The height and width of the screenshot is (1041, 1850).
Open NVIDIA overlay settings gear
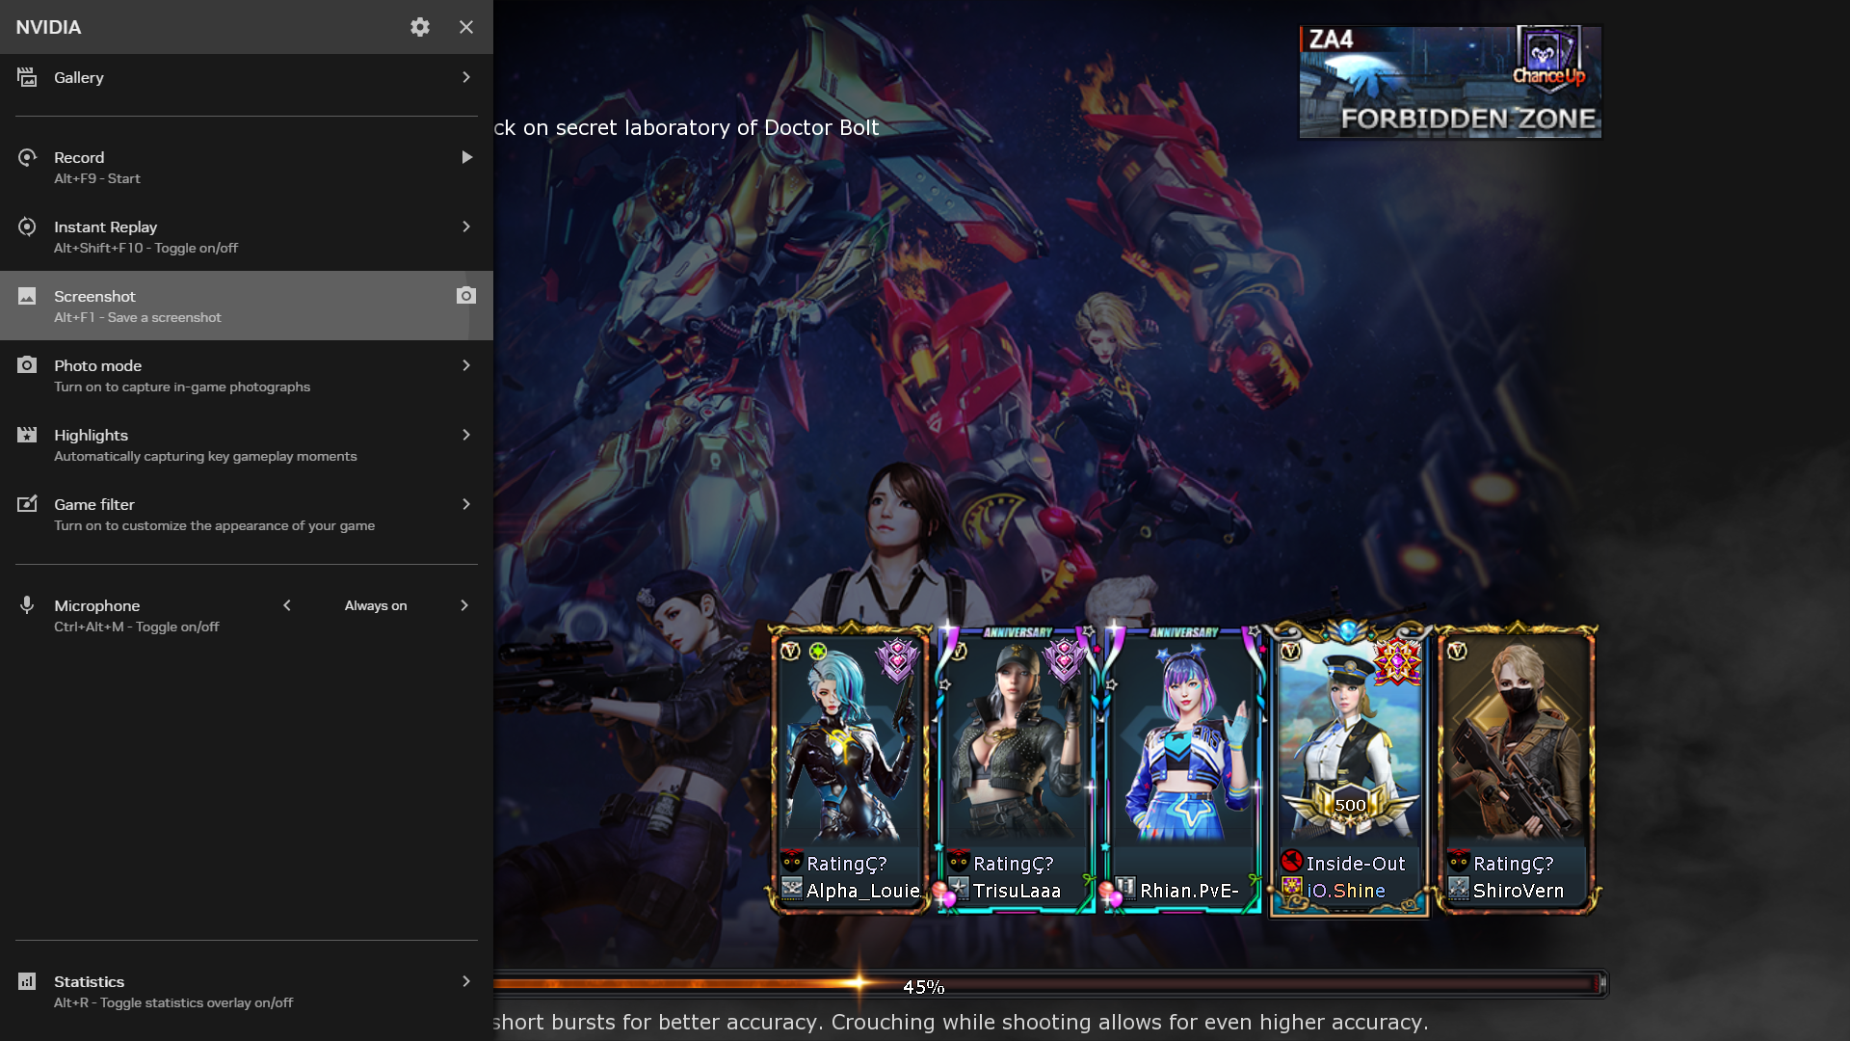coord(420,27)
